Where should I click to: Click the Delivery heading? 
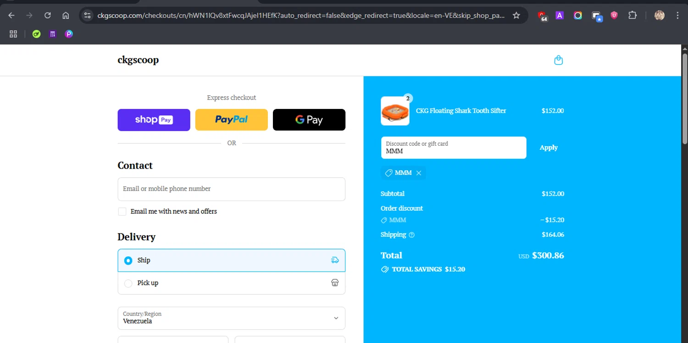pyautogui.click(x=136, y=237)
